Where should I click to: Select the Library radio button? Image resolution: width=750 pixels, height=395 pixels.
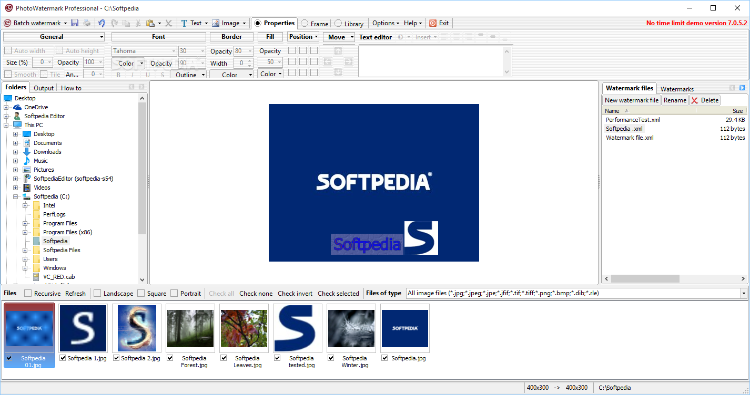(x=338, y=24)
